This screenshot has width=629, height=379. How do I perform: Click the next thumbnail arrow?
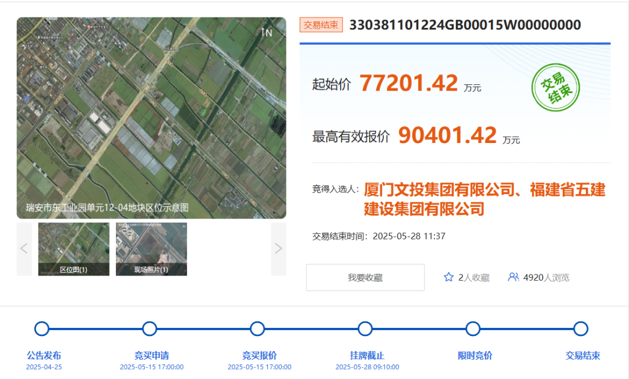pyautogui.click(x=278, y=249)
